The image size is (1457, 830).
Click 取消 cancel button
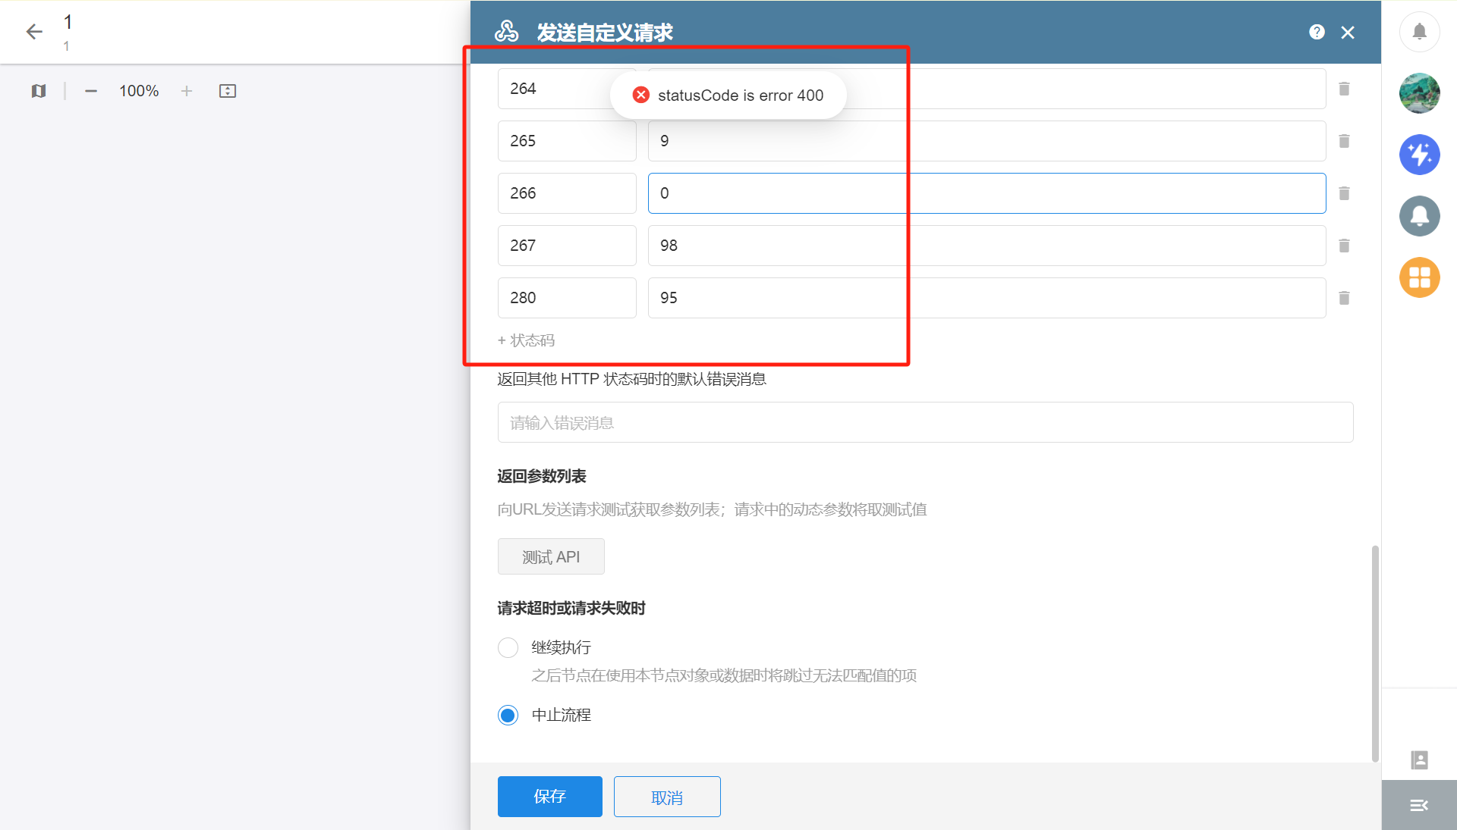[x=666, y=797]
